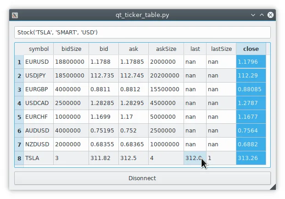Image resolution: width=285 pixels, height=199 pixels.
Task: Select EURUSD ask value 1.17885
Action: click(x=134, y=62)
